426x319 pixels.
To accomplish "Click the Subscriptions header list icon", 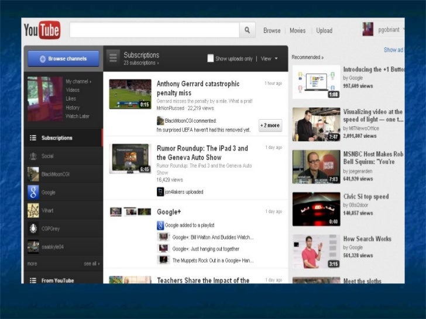I will (x=113, y=58).
